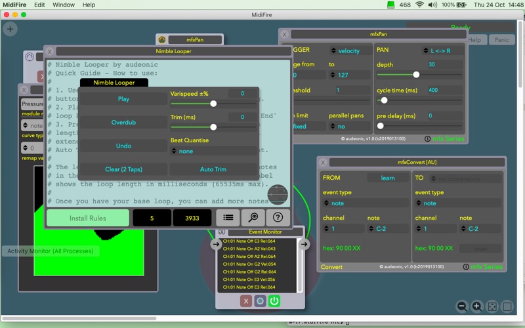Click the Install Rules button

click(88, 218)
